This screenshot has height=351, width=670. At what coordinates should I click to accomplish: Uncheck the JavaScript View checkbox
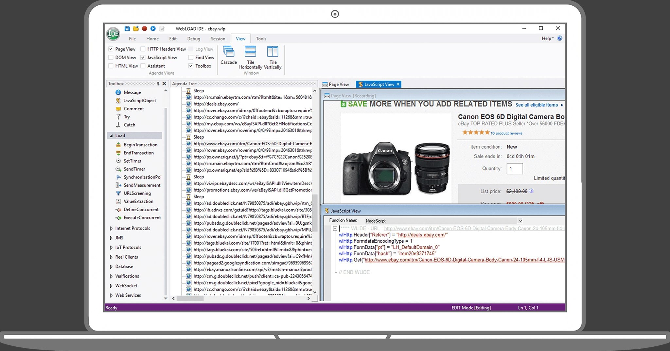point(143,57)
